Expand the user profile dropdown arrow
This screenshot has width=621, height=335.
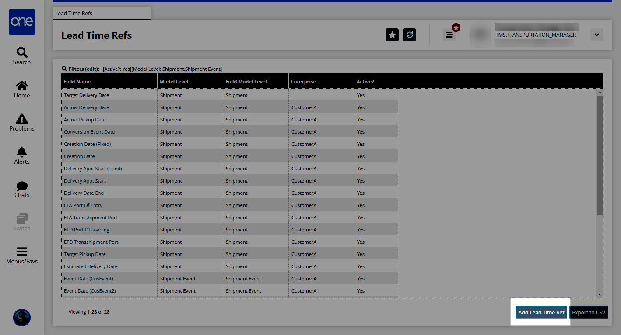click(x=597, y=35)
